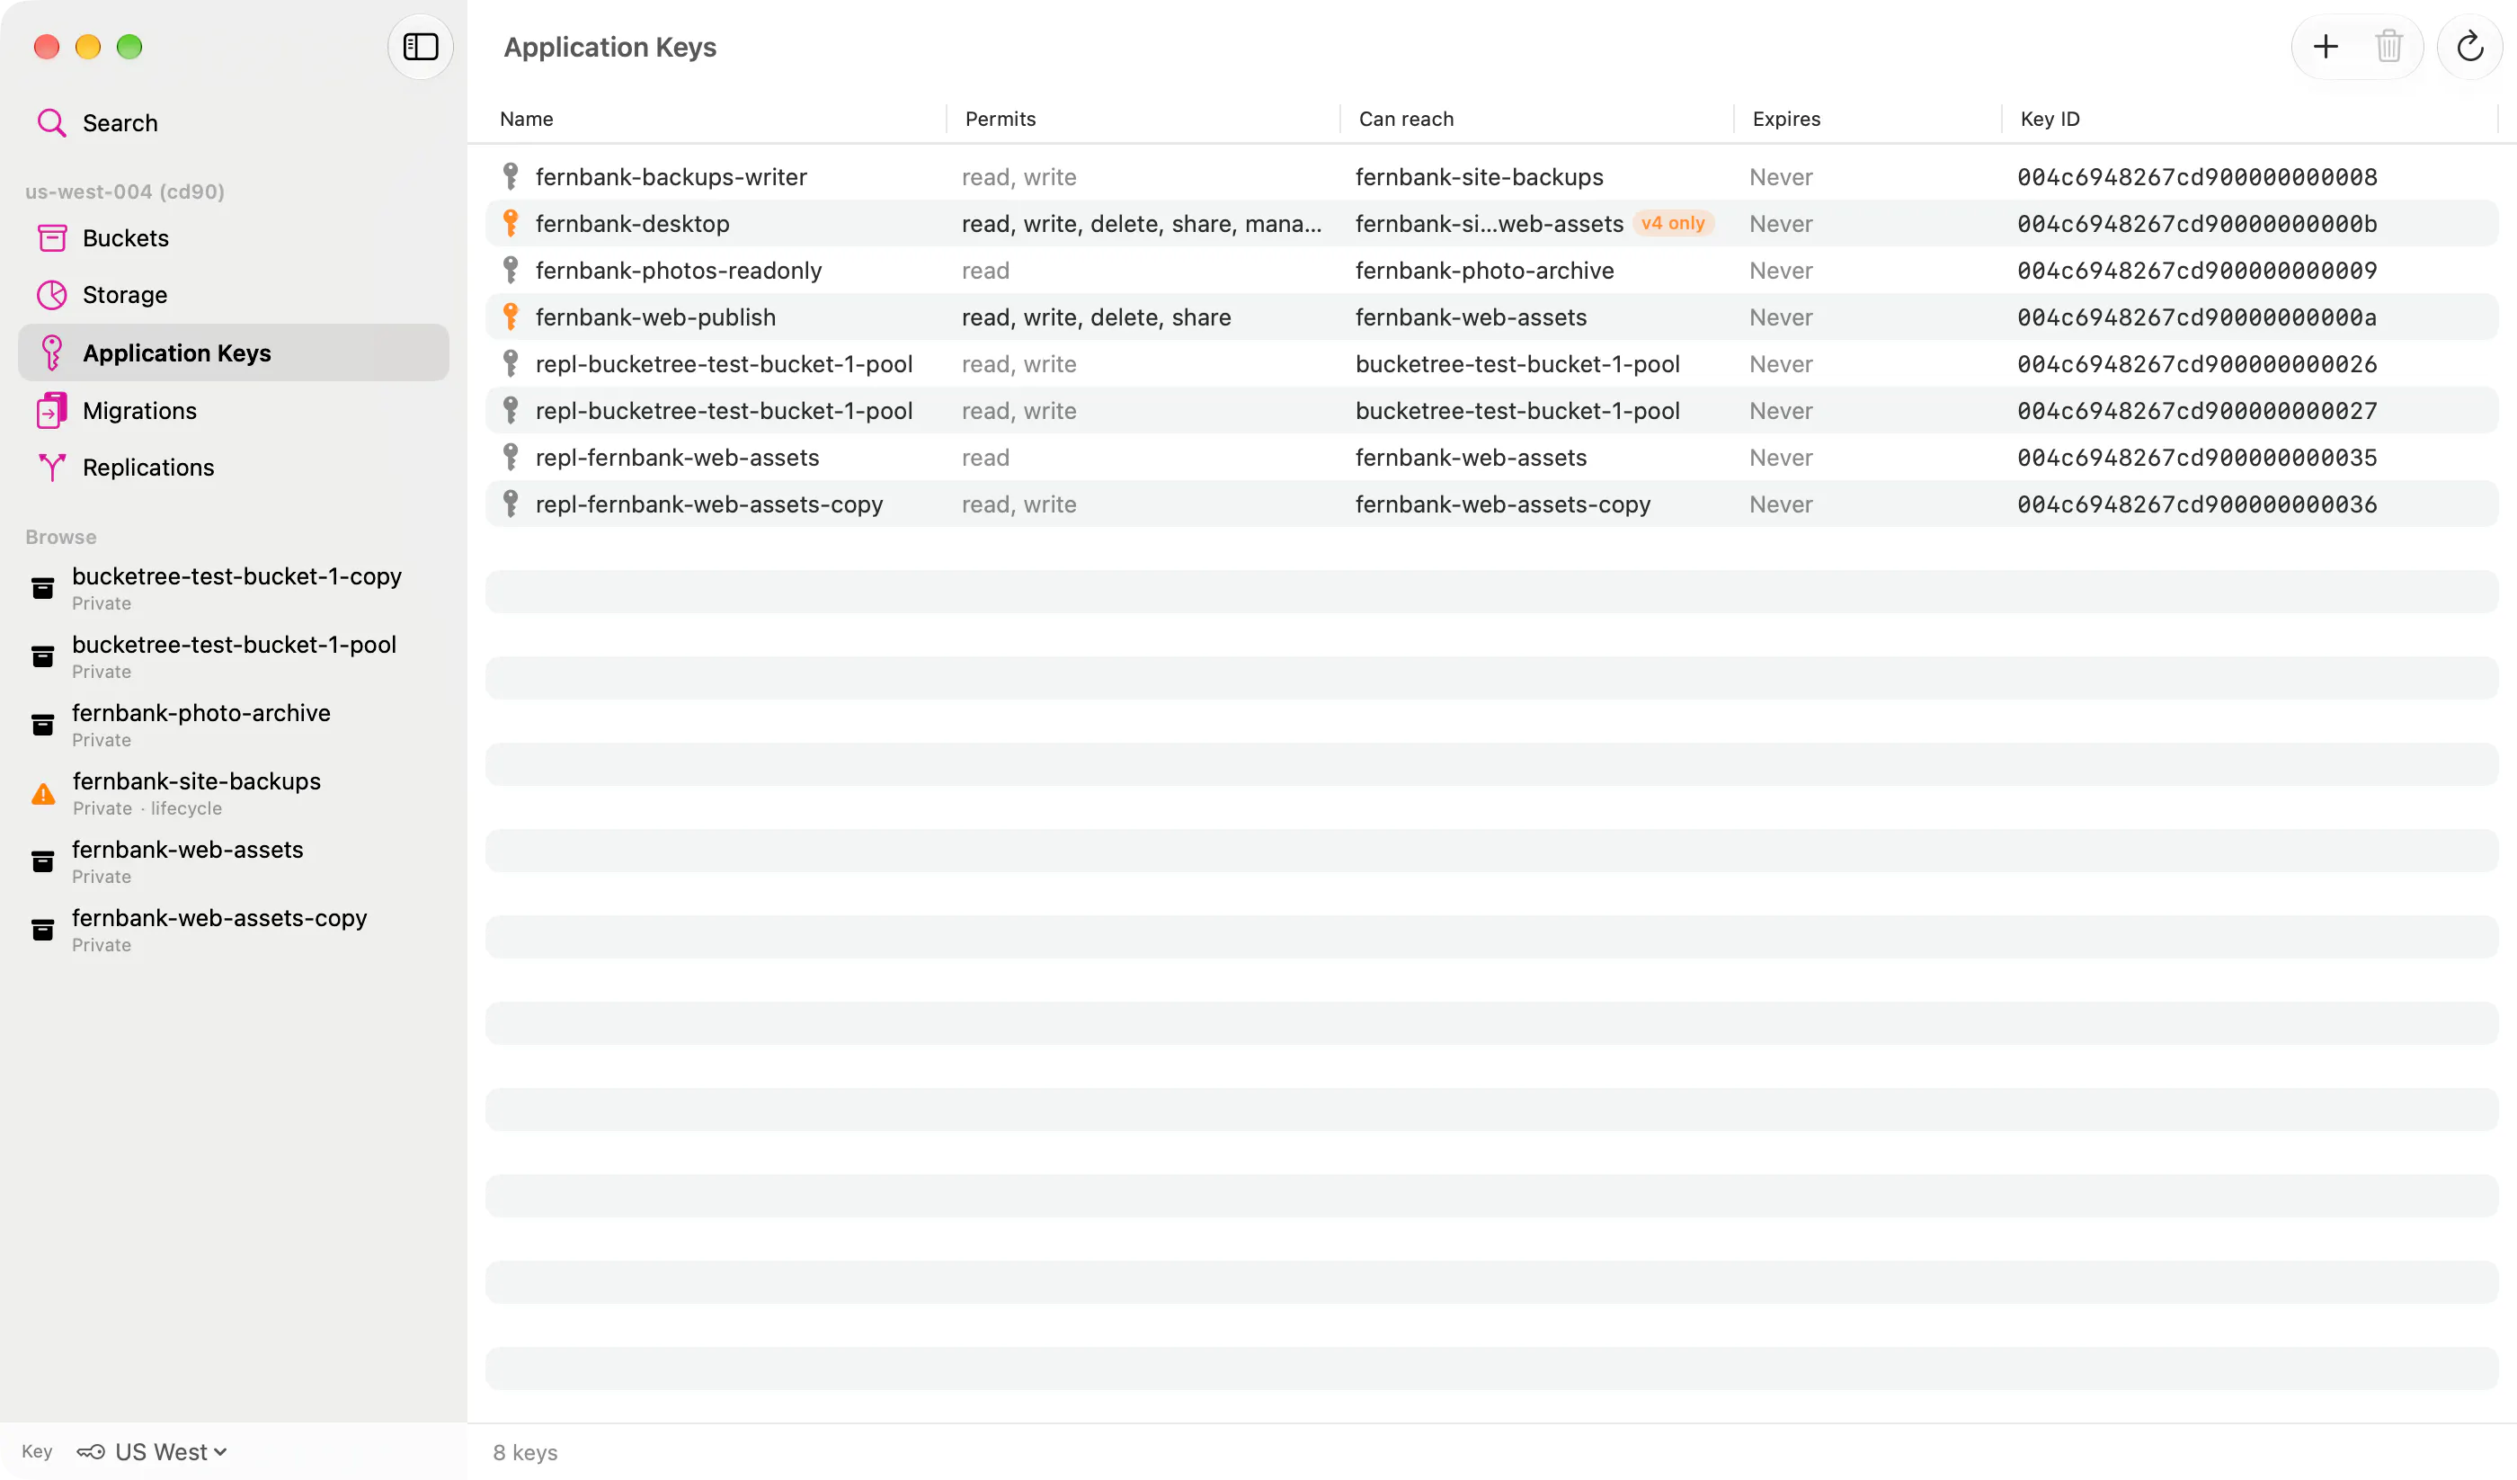Click Key ID ending in 0035
Image resolution: width=2517 pixels, height=1480 pixels.
point(2196,458)
